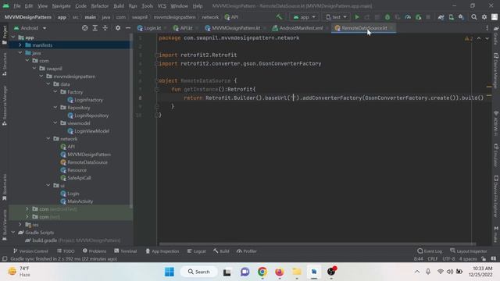Screen dimensions: 500x281
Task: Open the Device Manager toolbar icon
Action: [x=452, y=17]
